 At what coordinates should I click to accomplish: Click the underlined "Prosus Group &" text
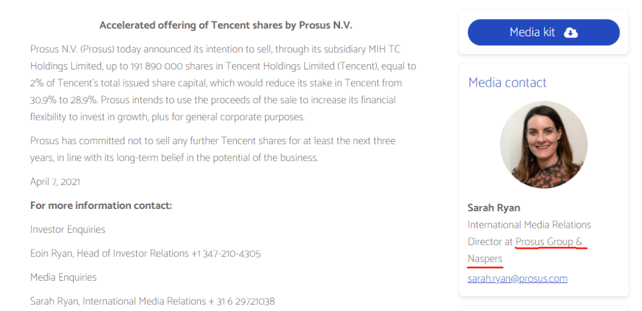click(549, 242)
